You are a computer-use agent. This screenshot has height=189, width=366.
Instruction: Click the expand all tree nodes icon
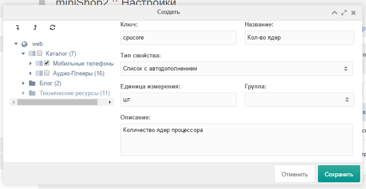(18, 27)
